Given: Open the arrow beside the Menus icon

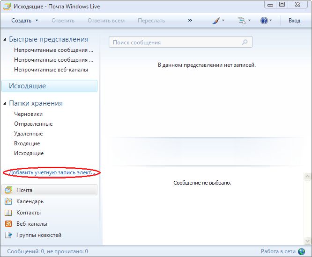Looking at the screenshot, I should click(249, 21).
